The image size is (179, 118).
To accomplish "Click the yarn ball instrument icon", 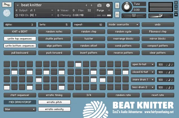I will click(x=7, y=13).
